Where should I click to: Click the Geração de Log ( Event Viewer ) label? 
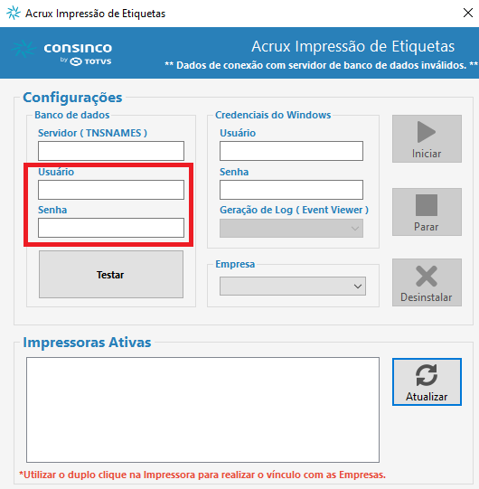294,210
